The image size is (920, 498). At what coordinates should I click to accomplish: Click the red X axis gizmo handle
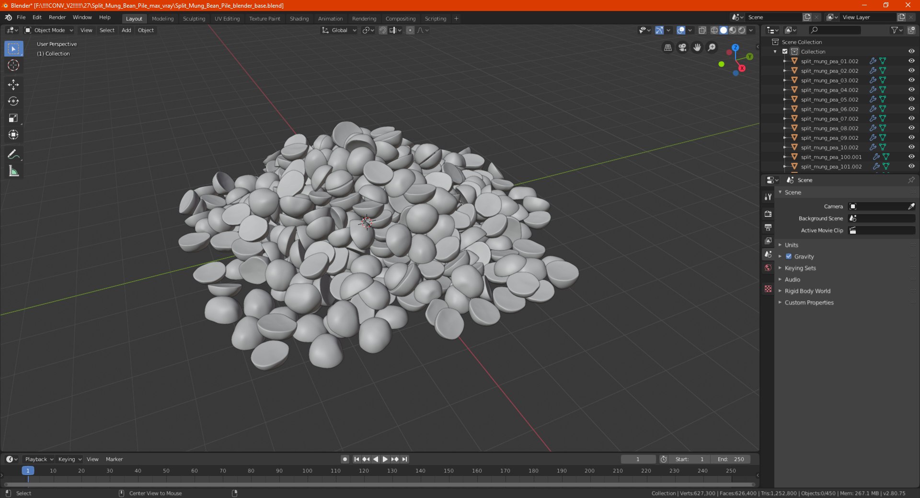[x=742, y=68]
